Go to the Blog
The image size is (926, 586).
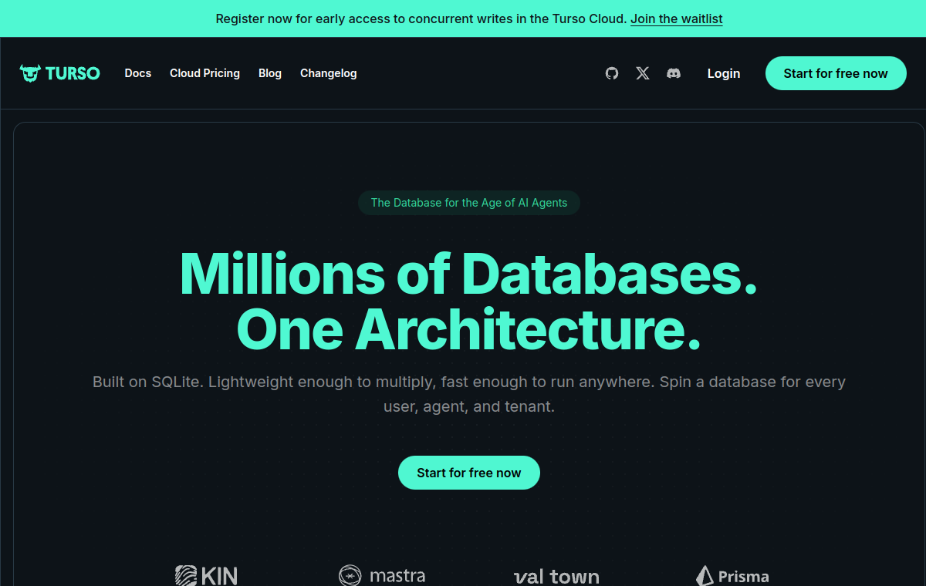(x=270, y=73)
